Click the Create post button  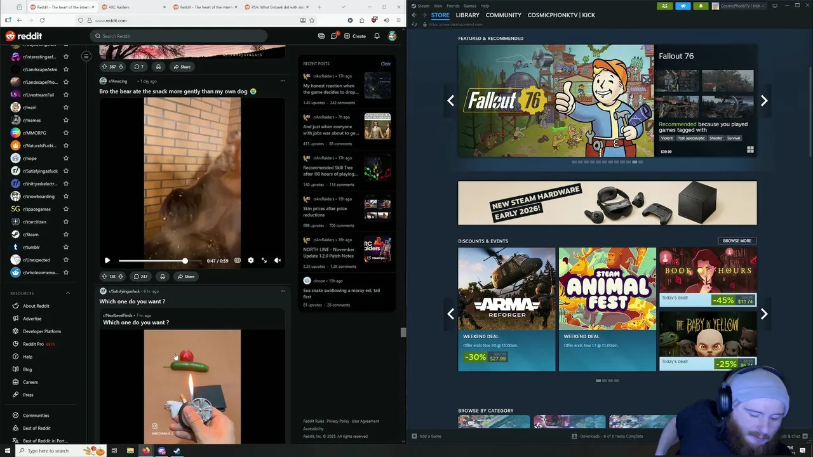click(355, 36)
